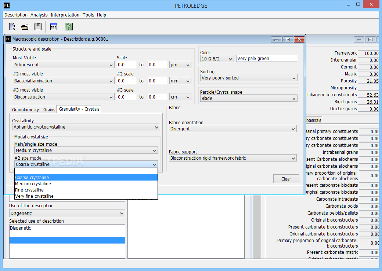Select Granularity - Crystals tab
382x271 pixels.
79,109
